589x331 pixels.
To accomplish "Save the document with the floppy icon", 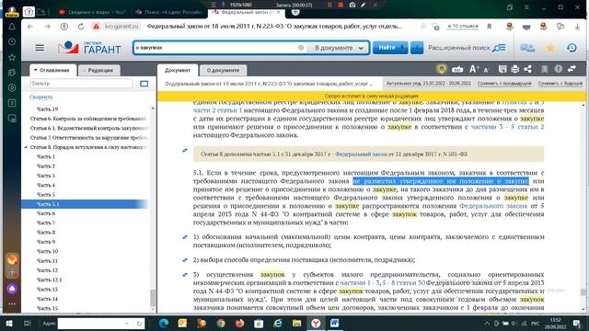I will [502, 69].
